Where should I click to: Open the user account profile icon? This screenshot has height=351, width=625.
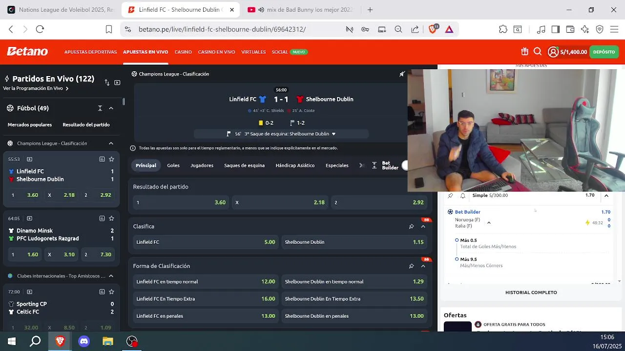pos(553,52)
